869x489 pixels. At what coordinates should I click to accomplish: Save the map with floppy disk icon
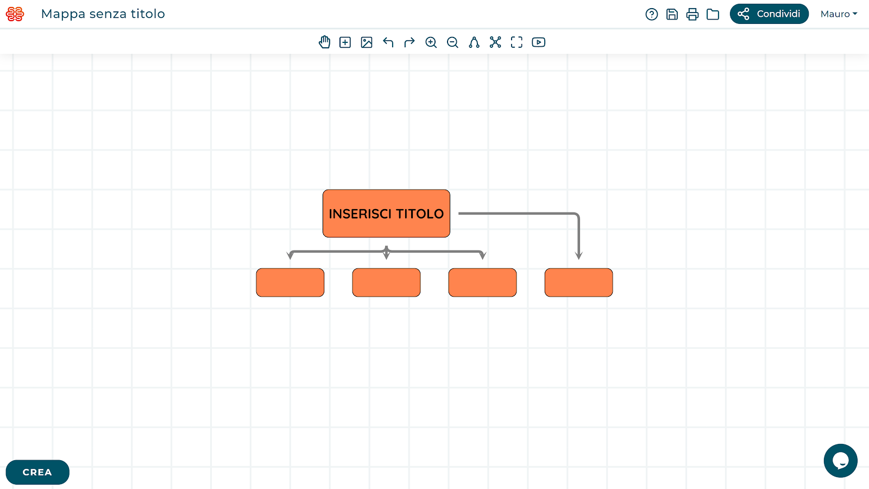(672, 14)
